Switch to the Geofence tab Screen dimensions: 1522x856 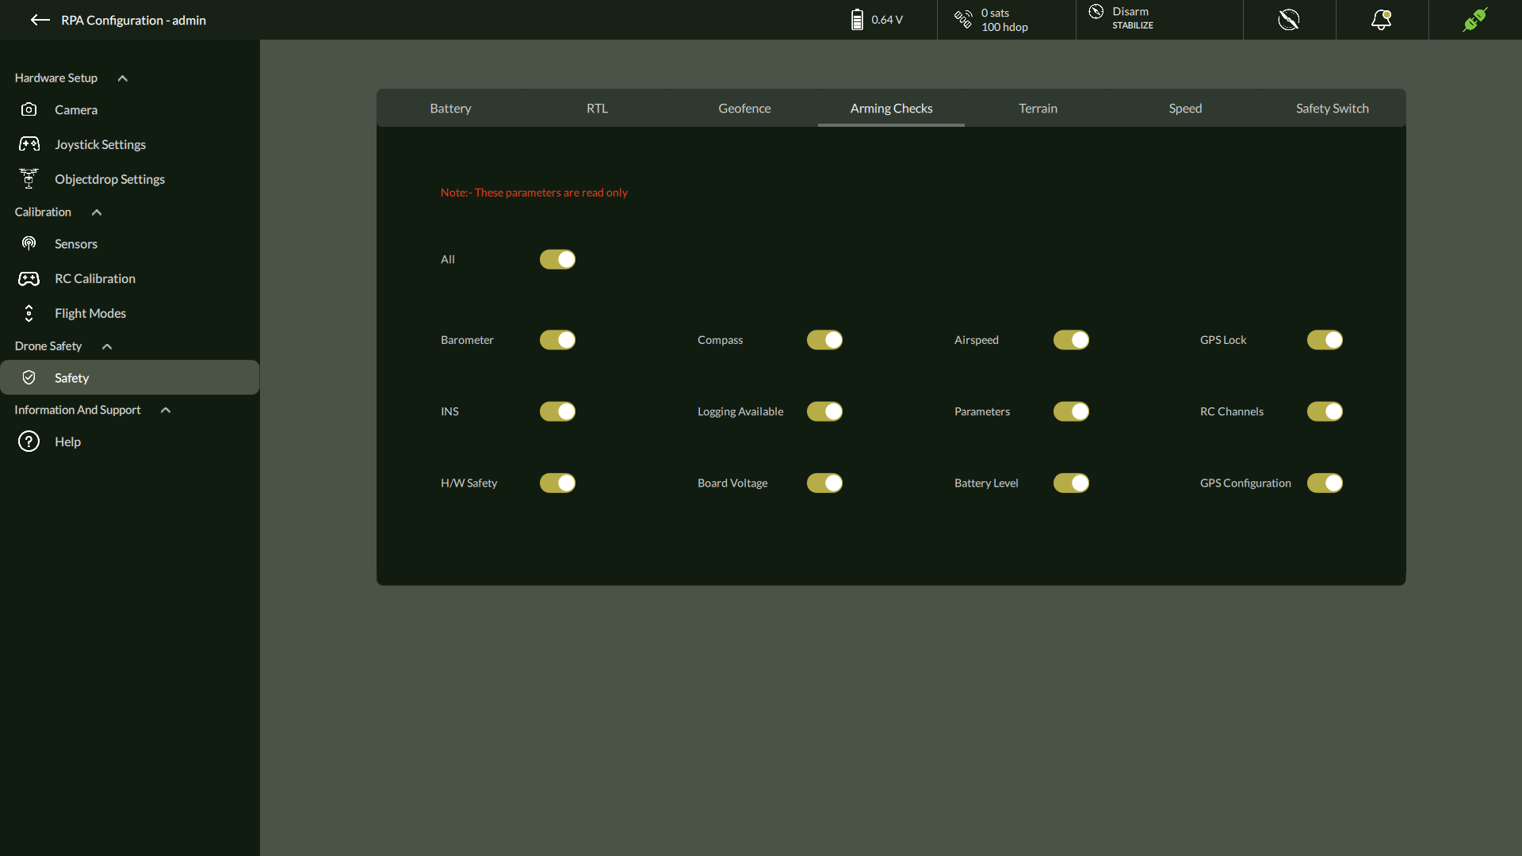[744, 109]
